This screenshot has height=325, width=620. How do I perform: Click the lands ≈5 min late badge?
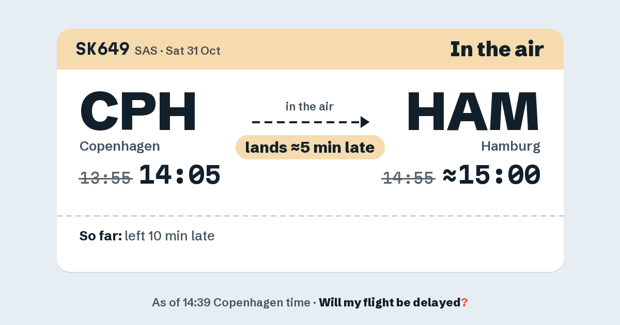click(x=310, y=148)
